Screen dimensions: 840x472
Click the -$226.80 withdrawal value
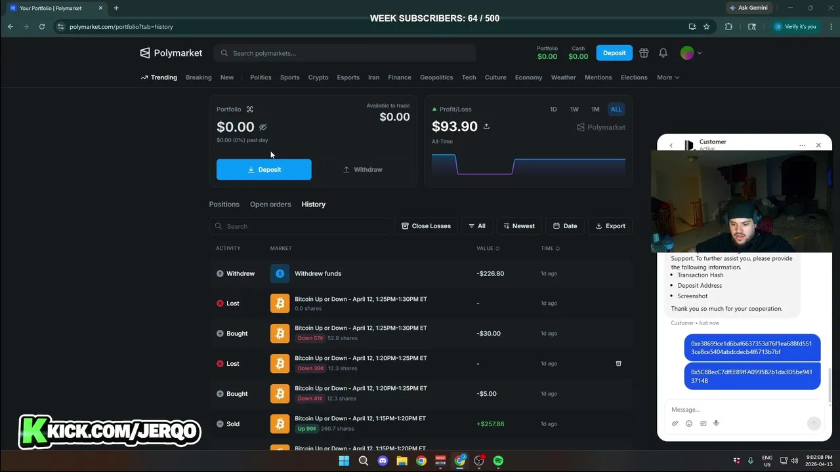[x=490, y=273]
